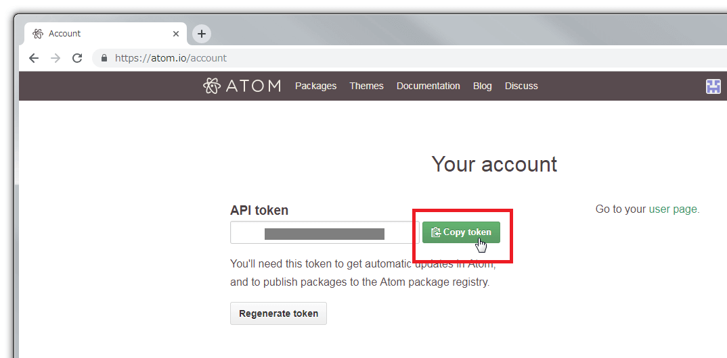Close the Account tab
Screen dimensions: 727x358
point(176,33)
